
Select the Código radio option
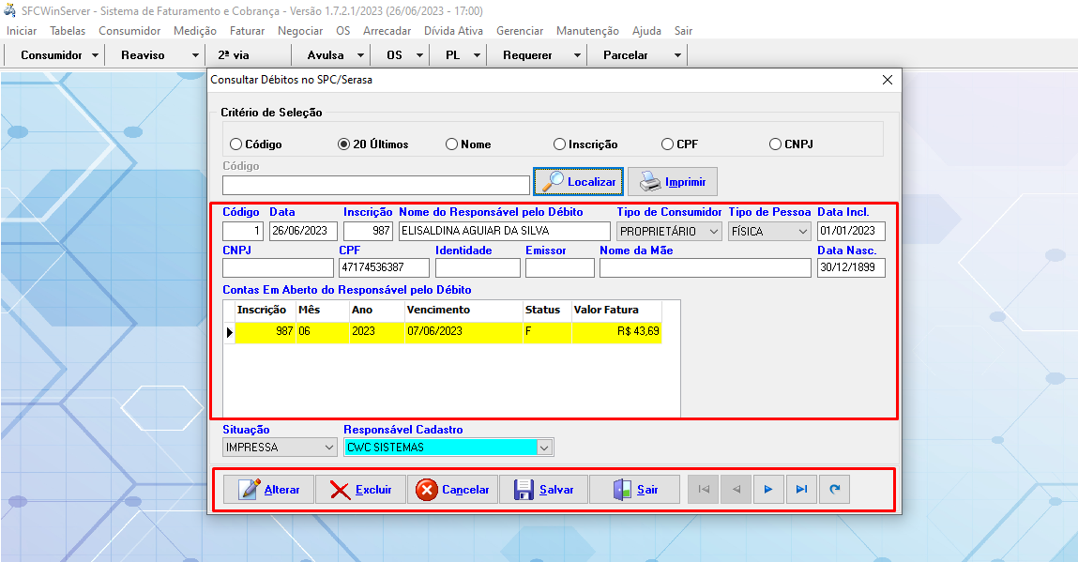236,144
